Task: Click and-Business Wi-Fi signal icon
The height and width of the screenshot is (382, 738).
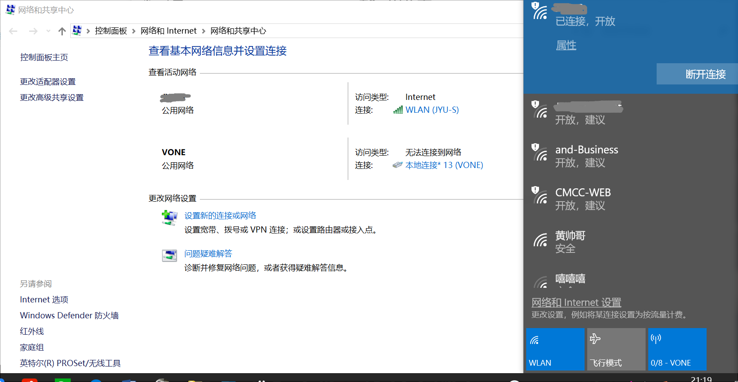Action: click(x=539, y=153)
